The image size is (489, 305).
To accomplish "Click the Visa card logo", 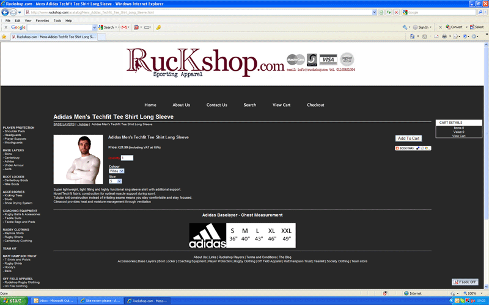I will (x=328, y=59).
